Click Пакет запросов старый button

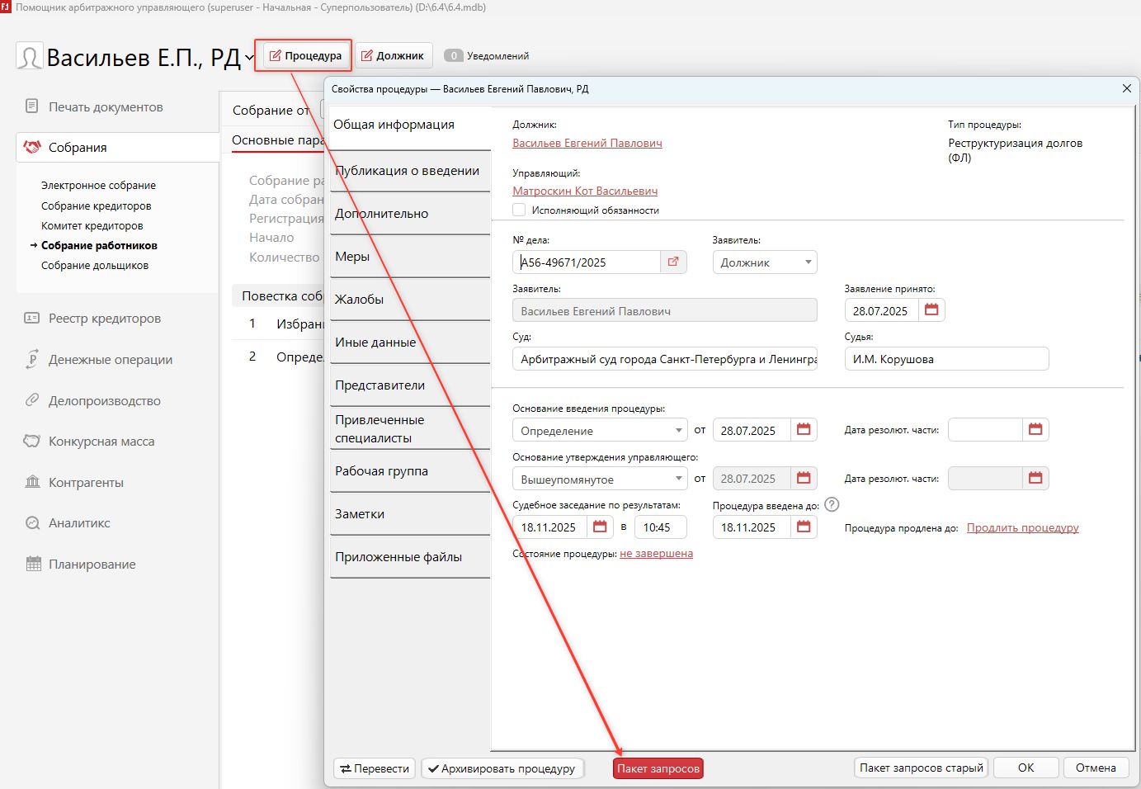point(922,768)
